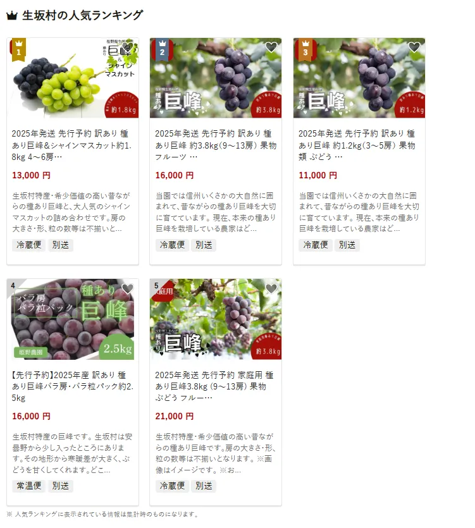This screenshot has height=528, width=475.
Task: Open the rank 2 巨峰 約3.8kg image
Action: (216, 78)
